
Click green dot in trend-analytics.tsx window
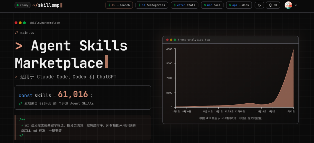coord(175,40)
